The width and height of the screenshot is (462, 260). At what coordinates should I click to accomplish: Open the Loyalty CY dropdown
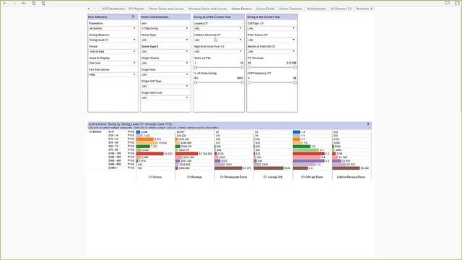(218, 28)
